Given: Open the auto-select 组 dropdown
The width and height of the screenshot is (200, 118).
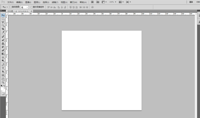Looking at the screenshot, I should (x=25, y=7).
